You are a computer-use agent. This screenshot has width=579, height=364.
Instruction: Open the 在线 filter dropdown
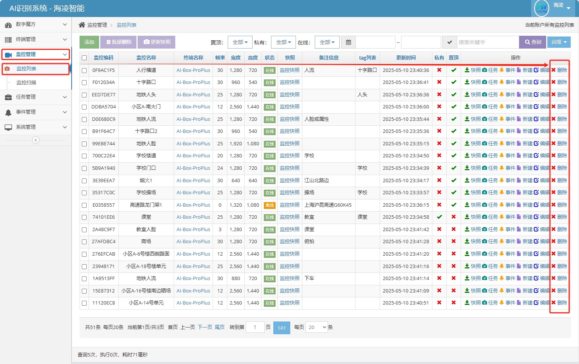pos(327,42)
